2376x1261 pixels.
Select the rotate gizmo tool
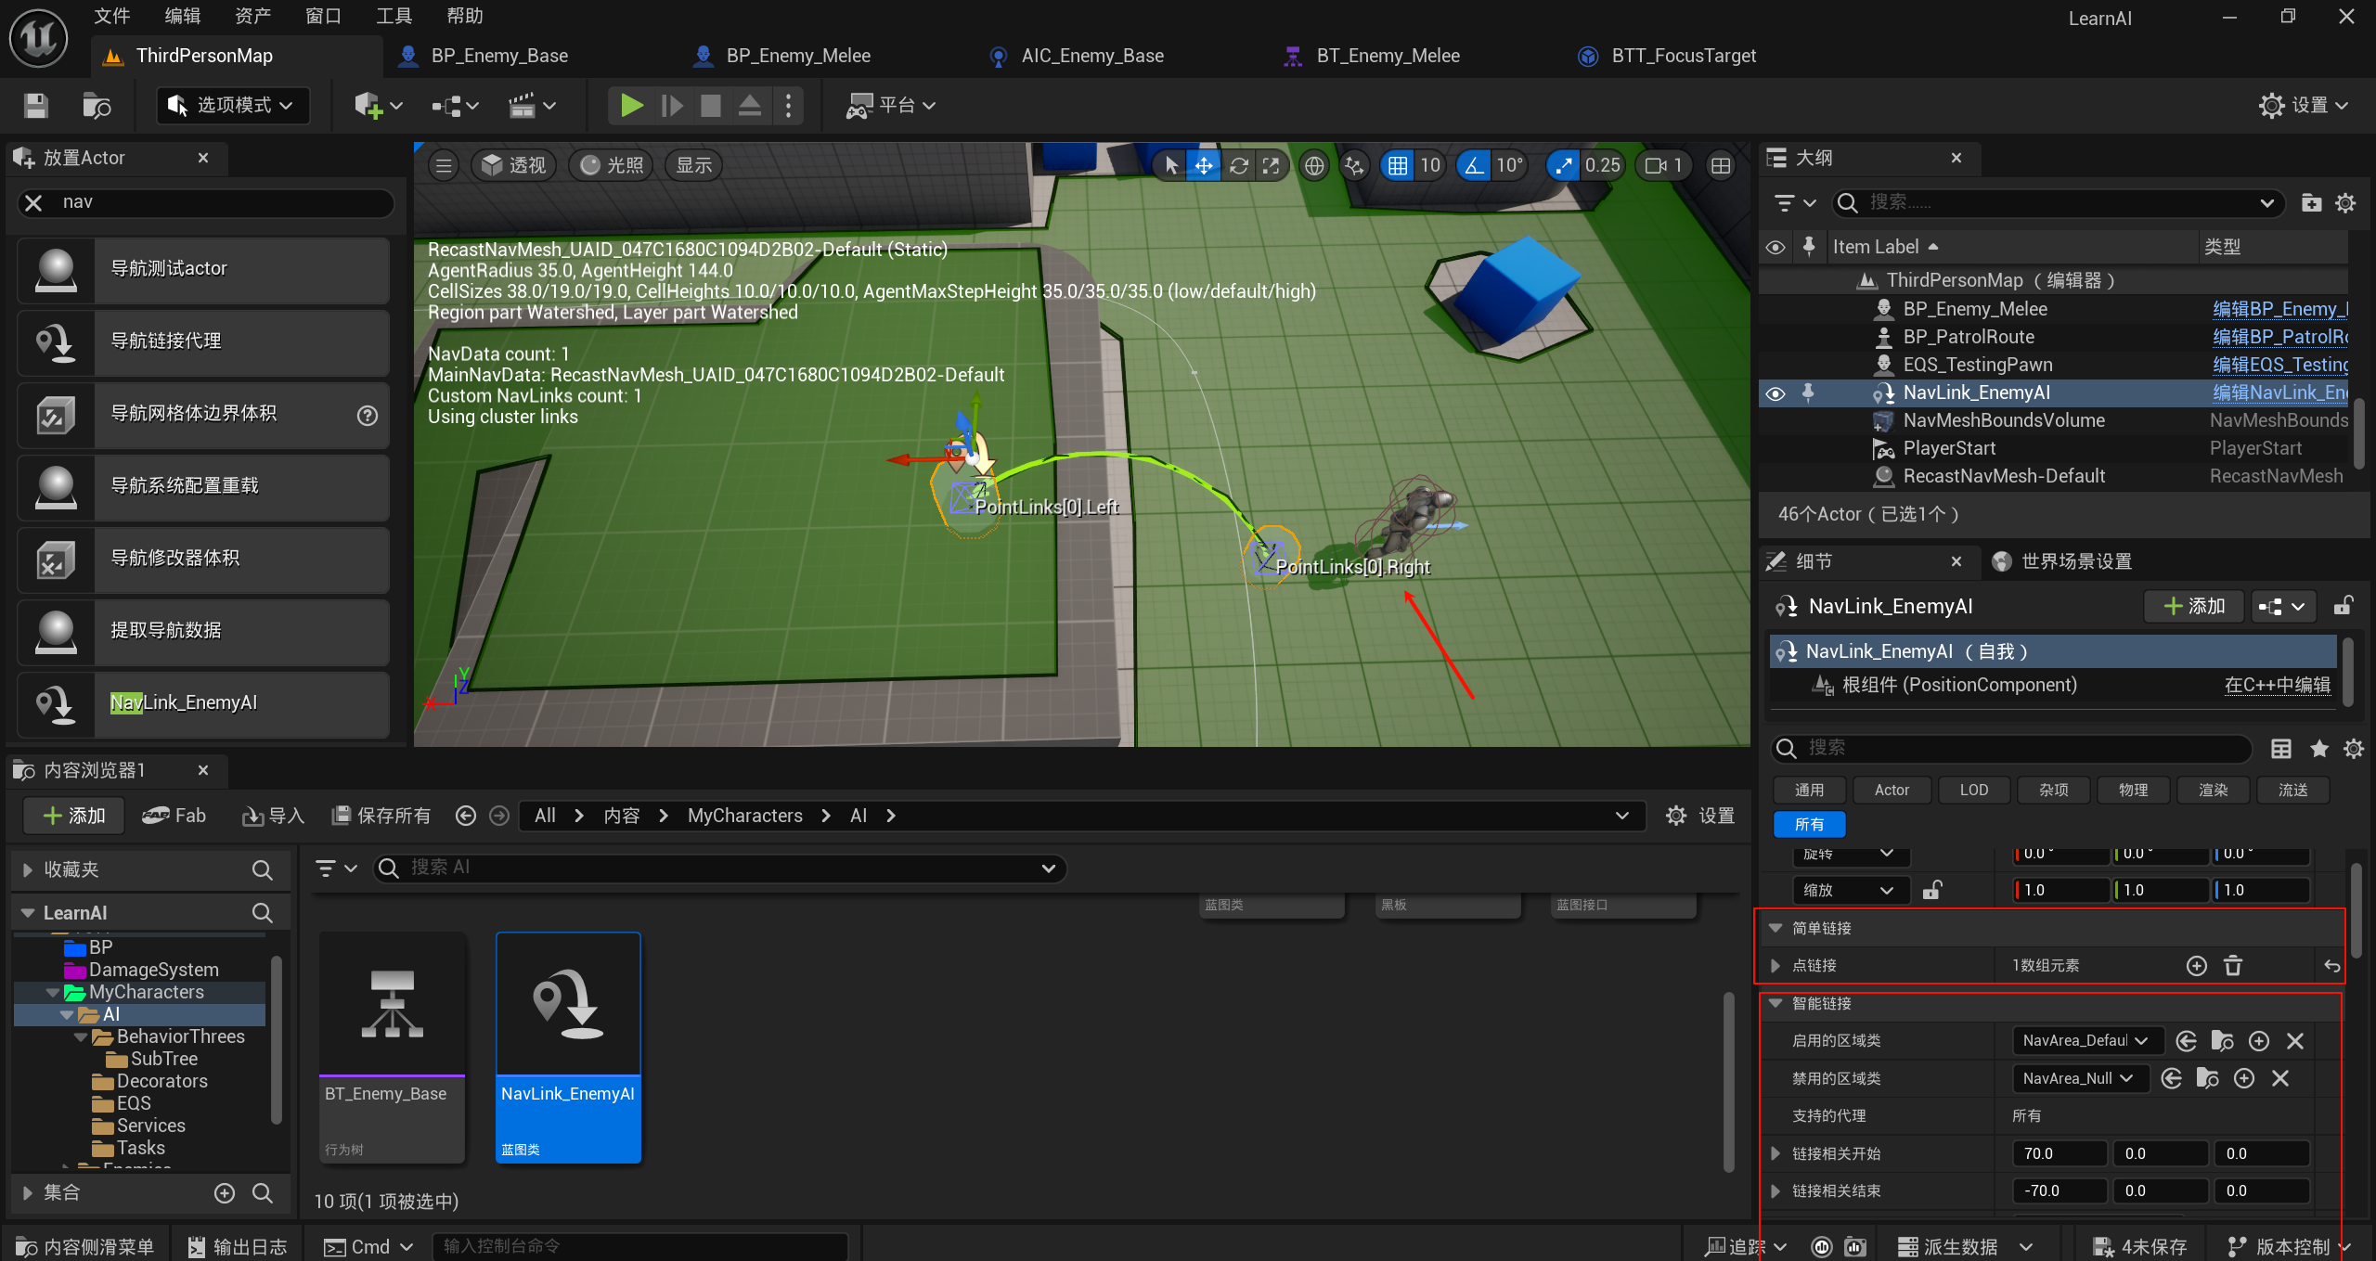click(1238, 165)
